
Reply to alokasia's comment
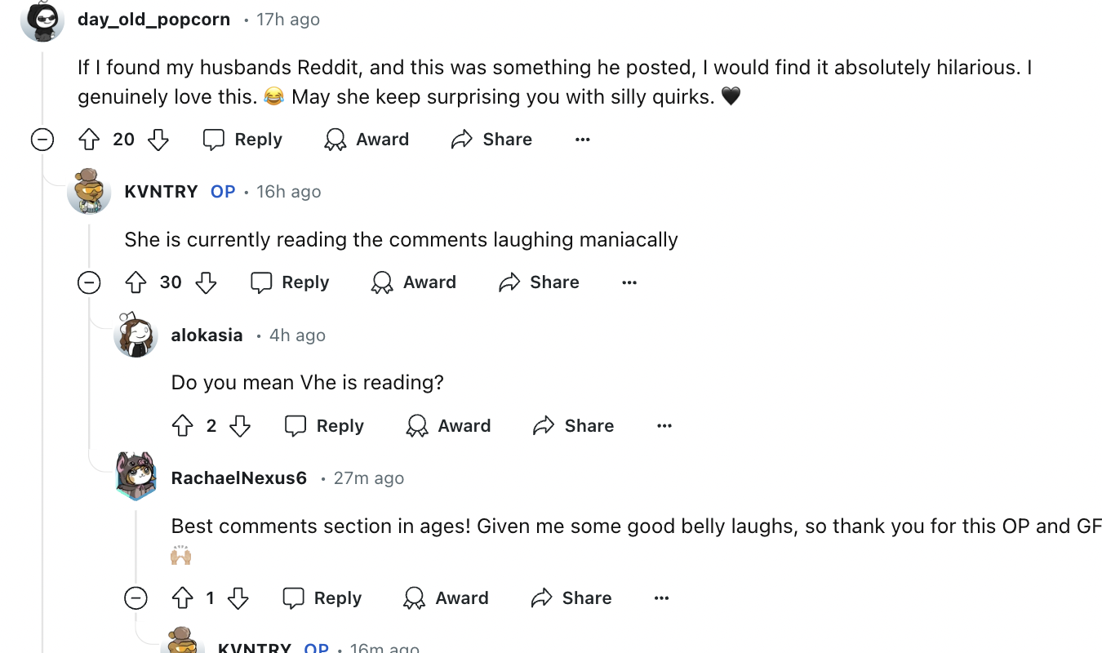click(x=324, y=426)
